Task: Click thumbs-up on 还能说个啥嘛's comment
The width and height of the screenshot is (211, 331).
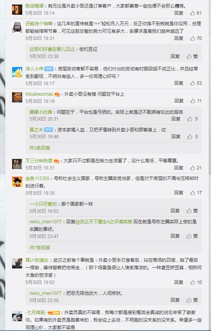Action: tap(196, 38)
